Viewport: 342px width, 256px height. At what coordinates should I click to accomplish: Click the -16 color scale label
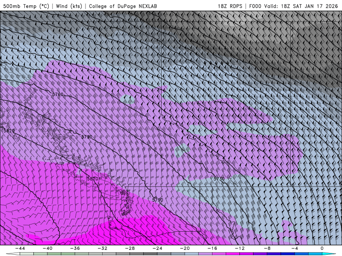coord(212,248)
